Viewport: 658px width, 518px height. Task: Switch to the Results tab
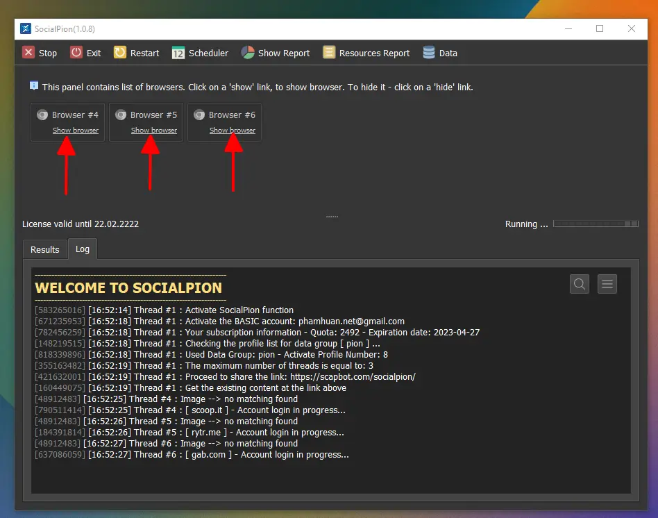45,250
